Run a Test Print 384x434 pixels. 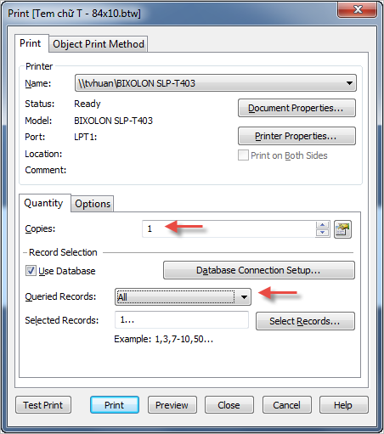[x=43, y=405]
